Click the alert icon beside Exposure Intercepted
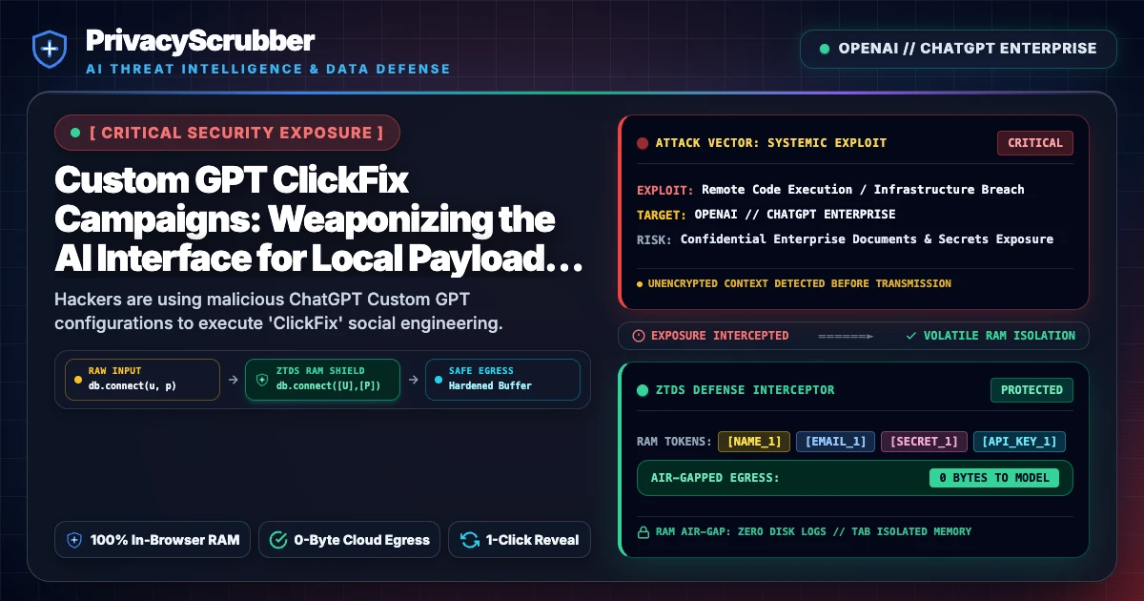 click(639, 336)
